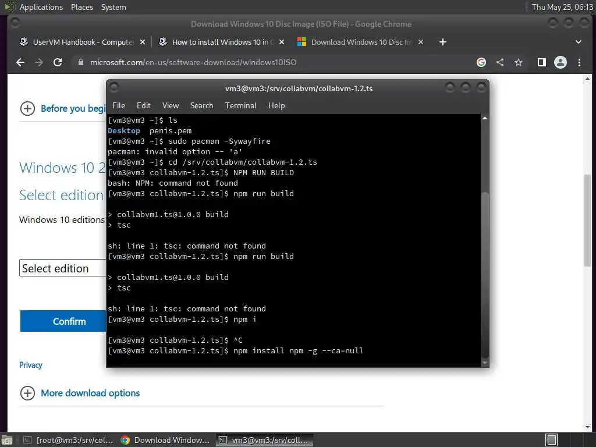Open the Places menu
This screenshot has width=596, height=447.
point(81,7)
